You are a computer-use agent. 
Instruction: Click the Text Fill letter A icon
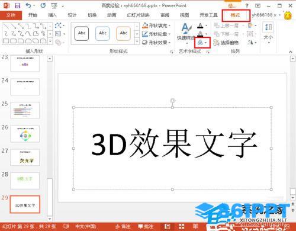200,25
